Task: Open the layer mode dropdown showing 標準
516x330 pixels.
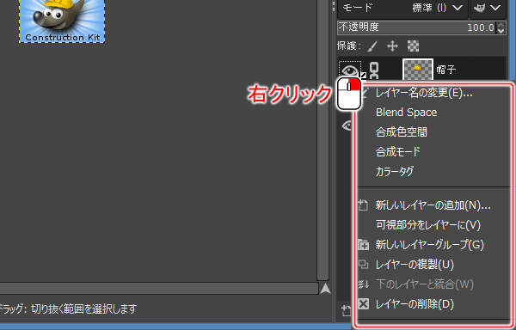Action: coord(437,8)
